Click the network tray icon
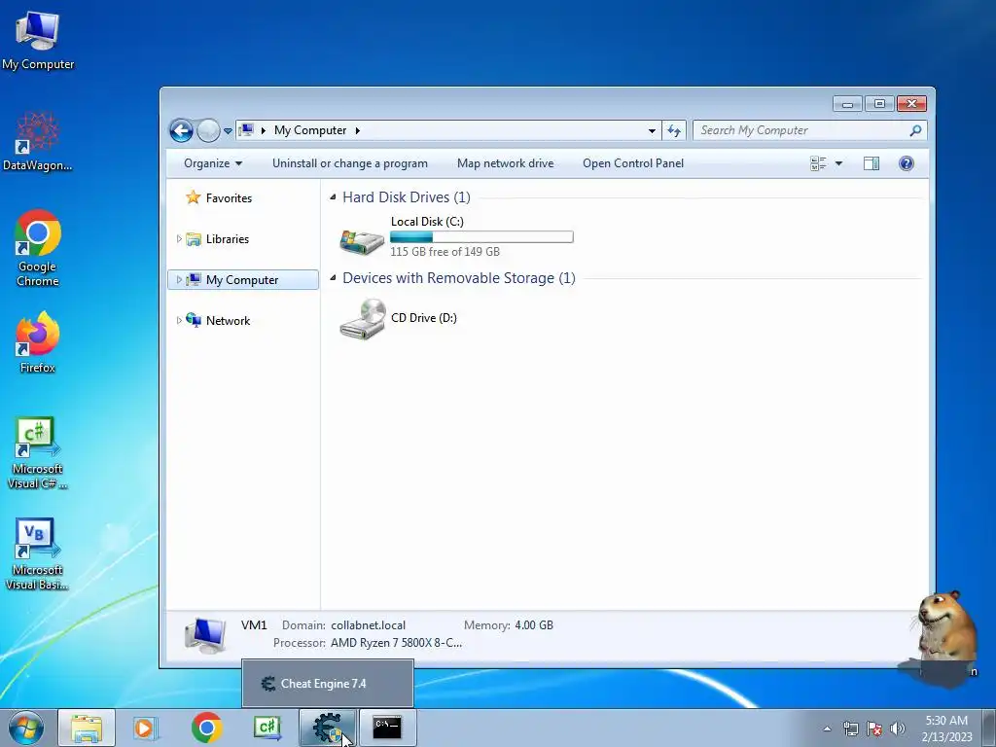This screenshot has width=996, height=747. point(850,729)
